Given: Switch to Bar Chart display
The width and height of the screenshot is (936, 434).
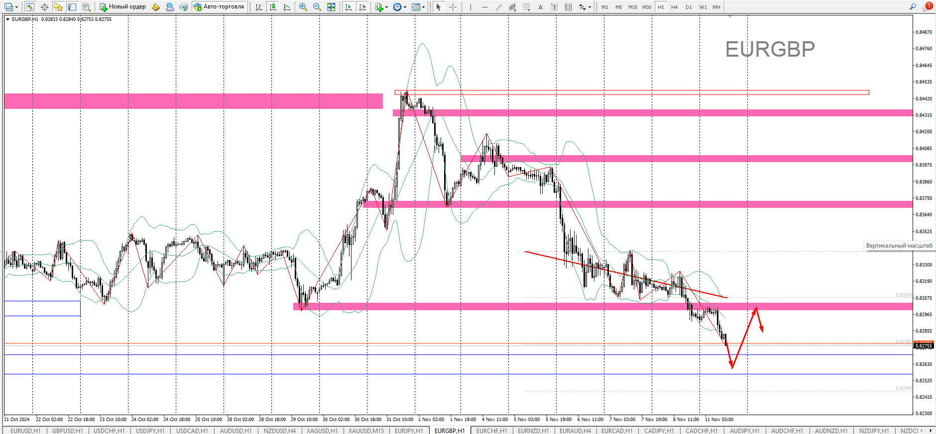Looking at the screenshot, I should coord(259,7).
